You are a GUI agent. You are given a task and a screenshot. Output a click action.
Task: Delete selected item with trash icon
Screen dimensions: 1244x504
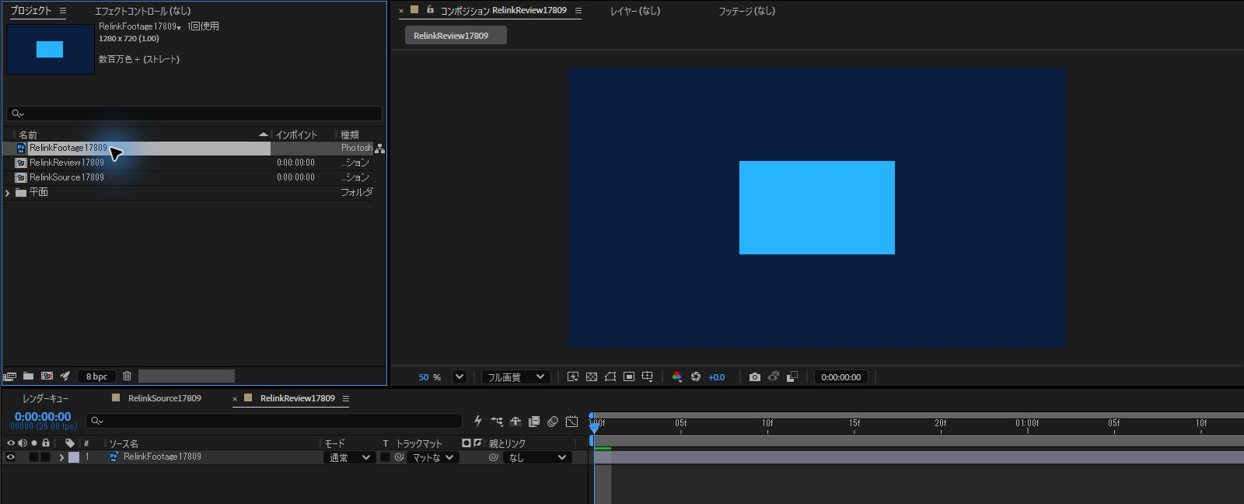(128, 376)
